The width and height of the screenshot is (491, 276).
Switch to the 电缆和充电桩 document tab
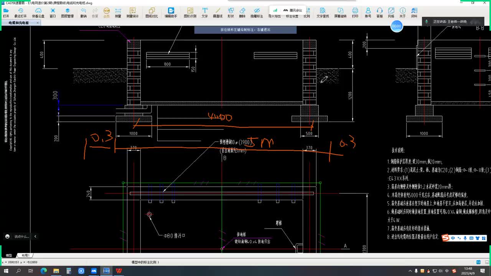pyautogui.click(x=21, y=23)
